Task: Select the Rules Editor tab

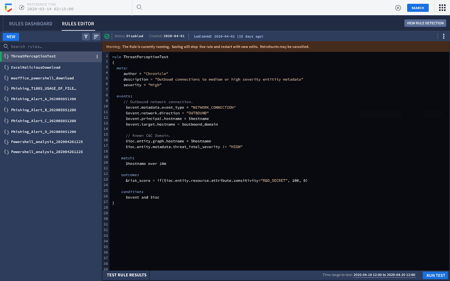Action: tap(78, 24)
